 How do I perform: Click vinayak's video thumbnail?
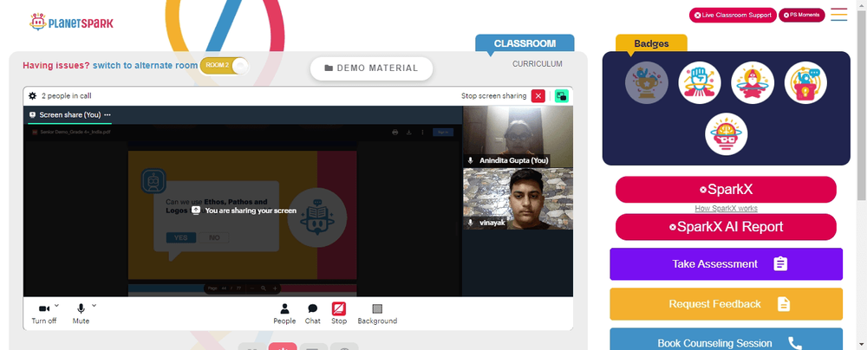[518, 198]
